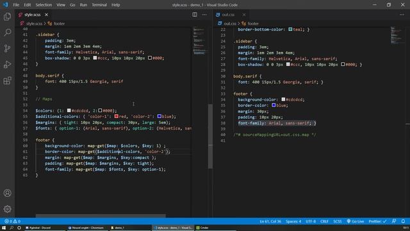Open the Terminal menu

[99, 4]
